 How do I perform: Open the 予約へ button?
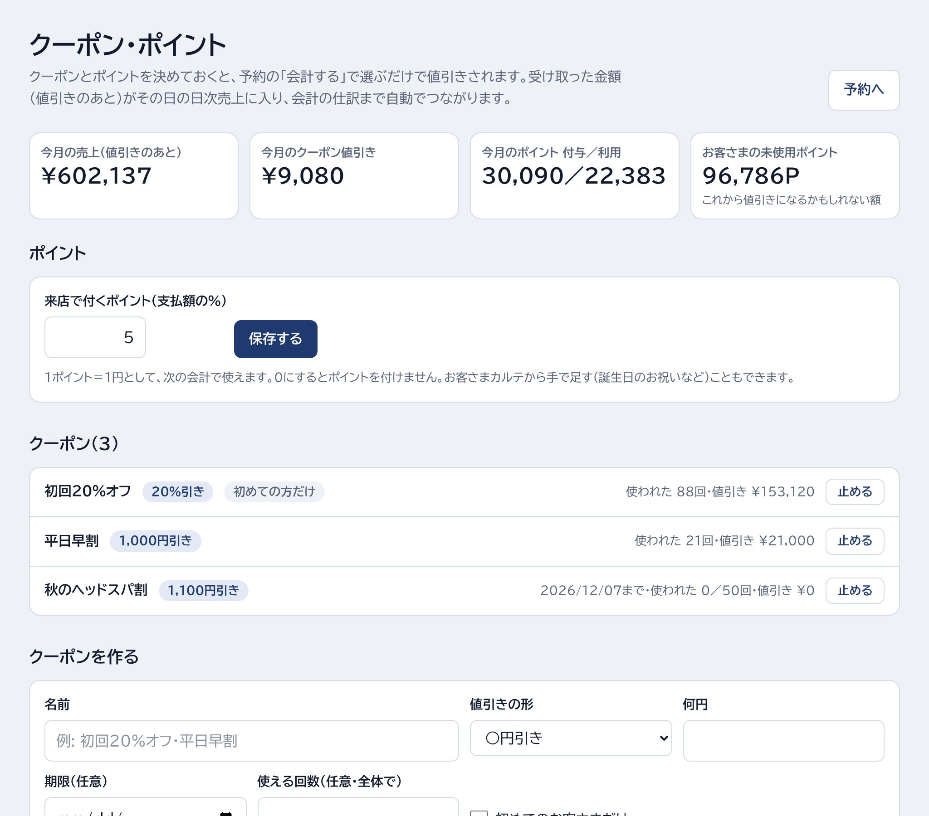tap(864, 90)
